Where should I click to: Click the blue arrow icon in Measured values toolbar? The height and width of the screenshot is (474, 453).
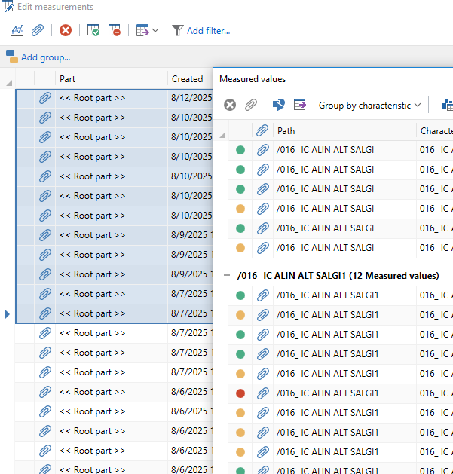278,105
